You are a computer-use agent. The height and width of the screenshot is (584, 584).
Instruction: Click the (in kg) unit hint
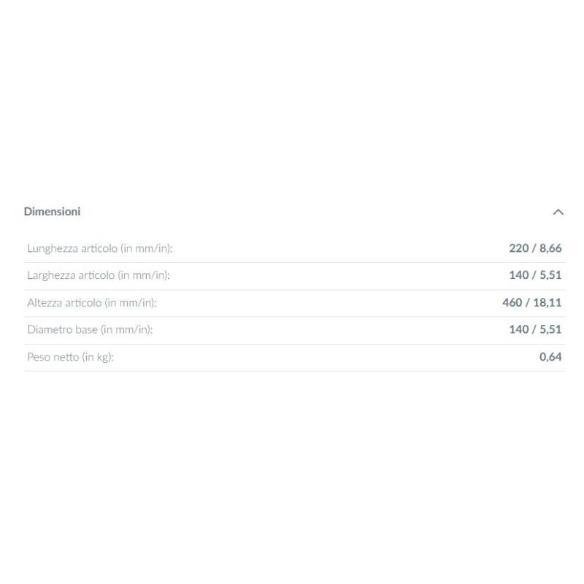pos(98,357)
